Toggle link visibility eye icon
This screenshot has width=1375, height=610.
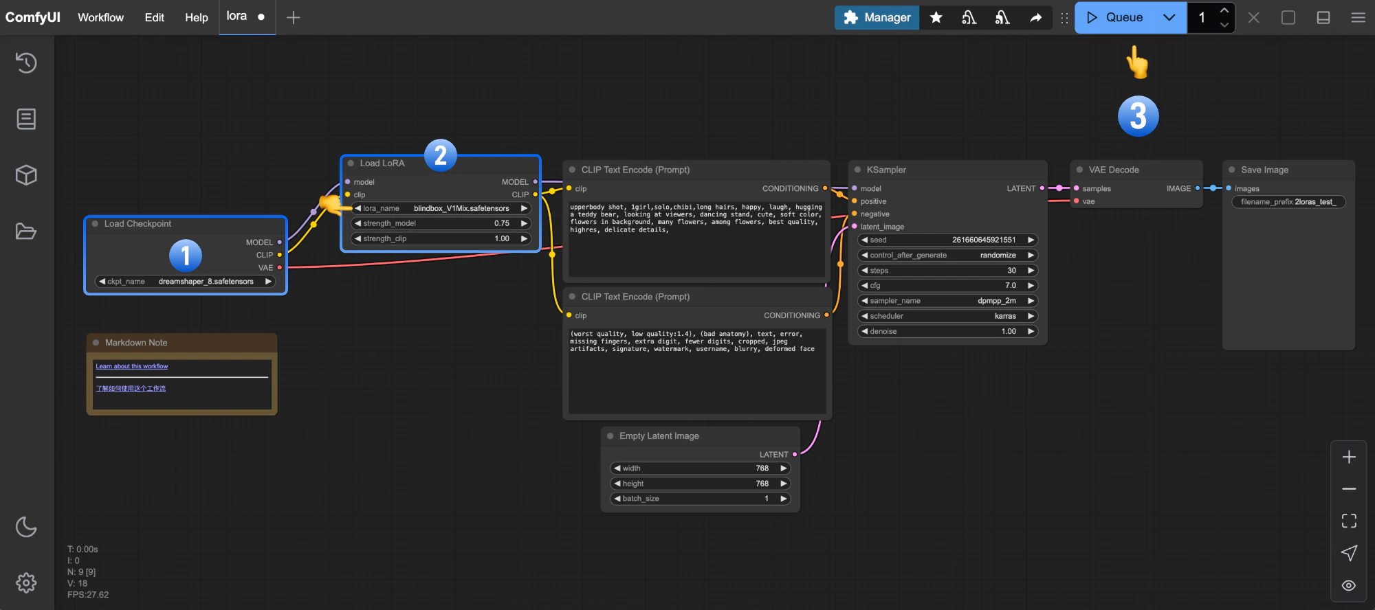(x=1349, y=585)
